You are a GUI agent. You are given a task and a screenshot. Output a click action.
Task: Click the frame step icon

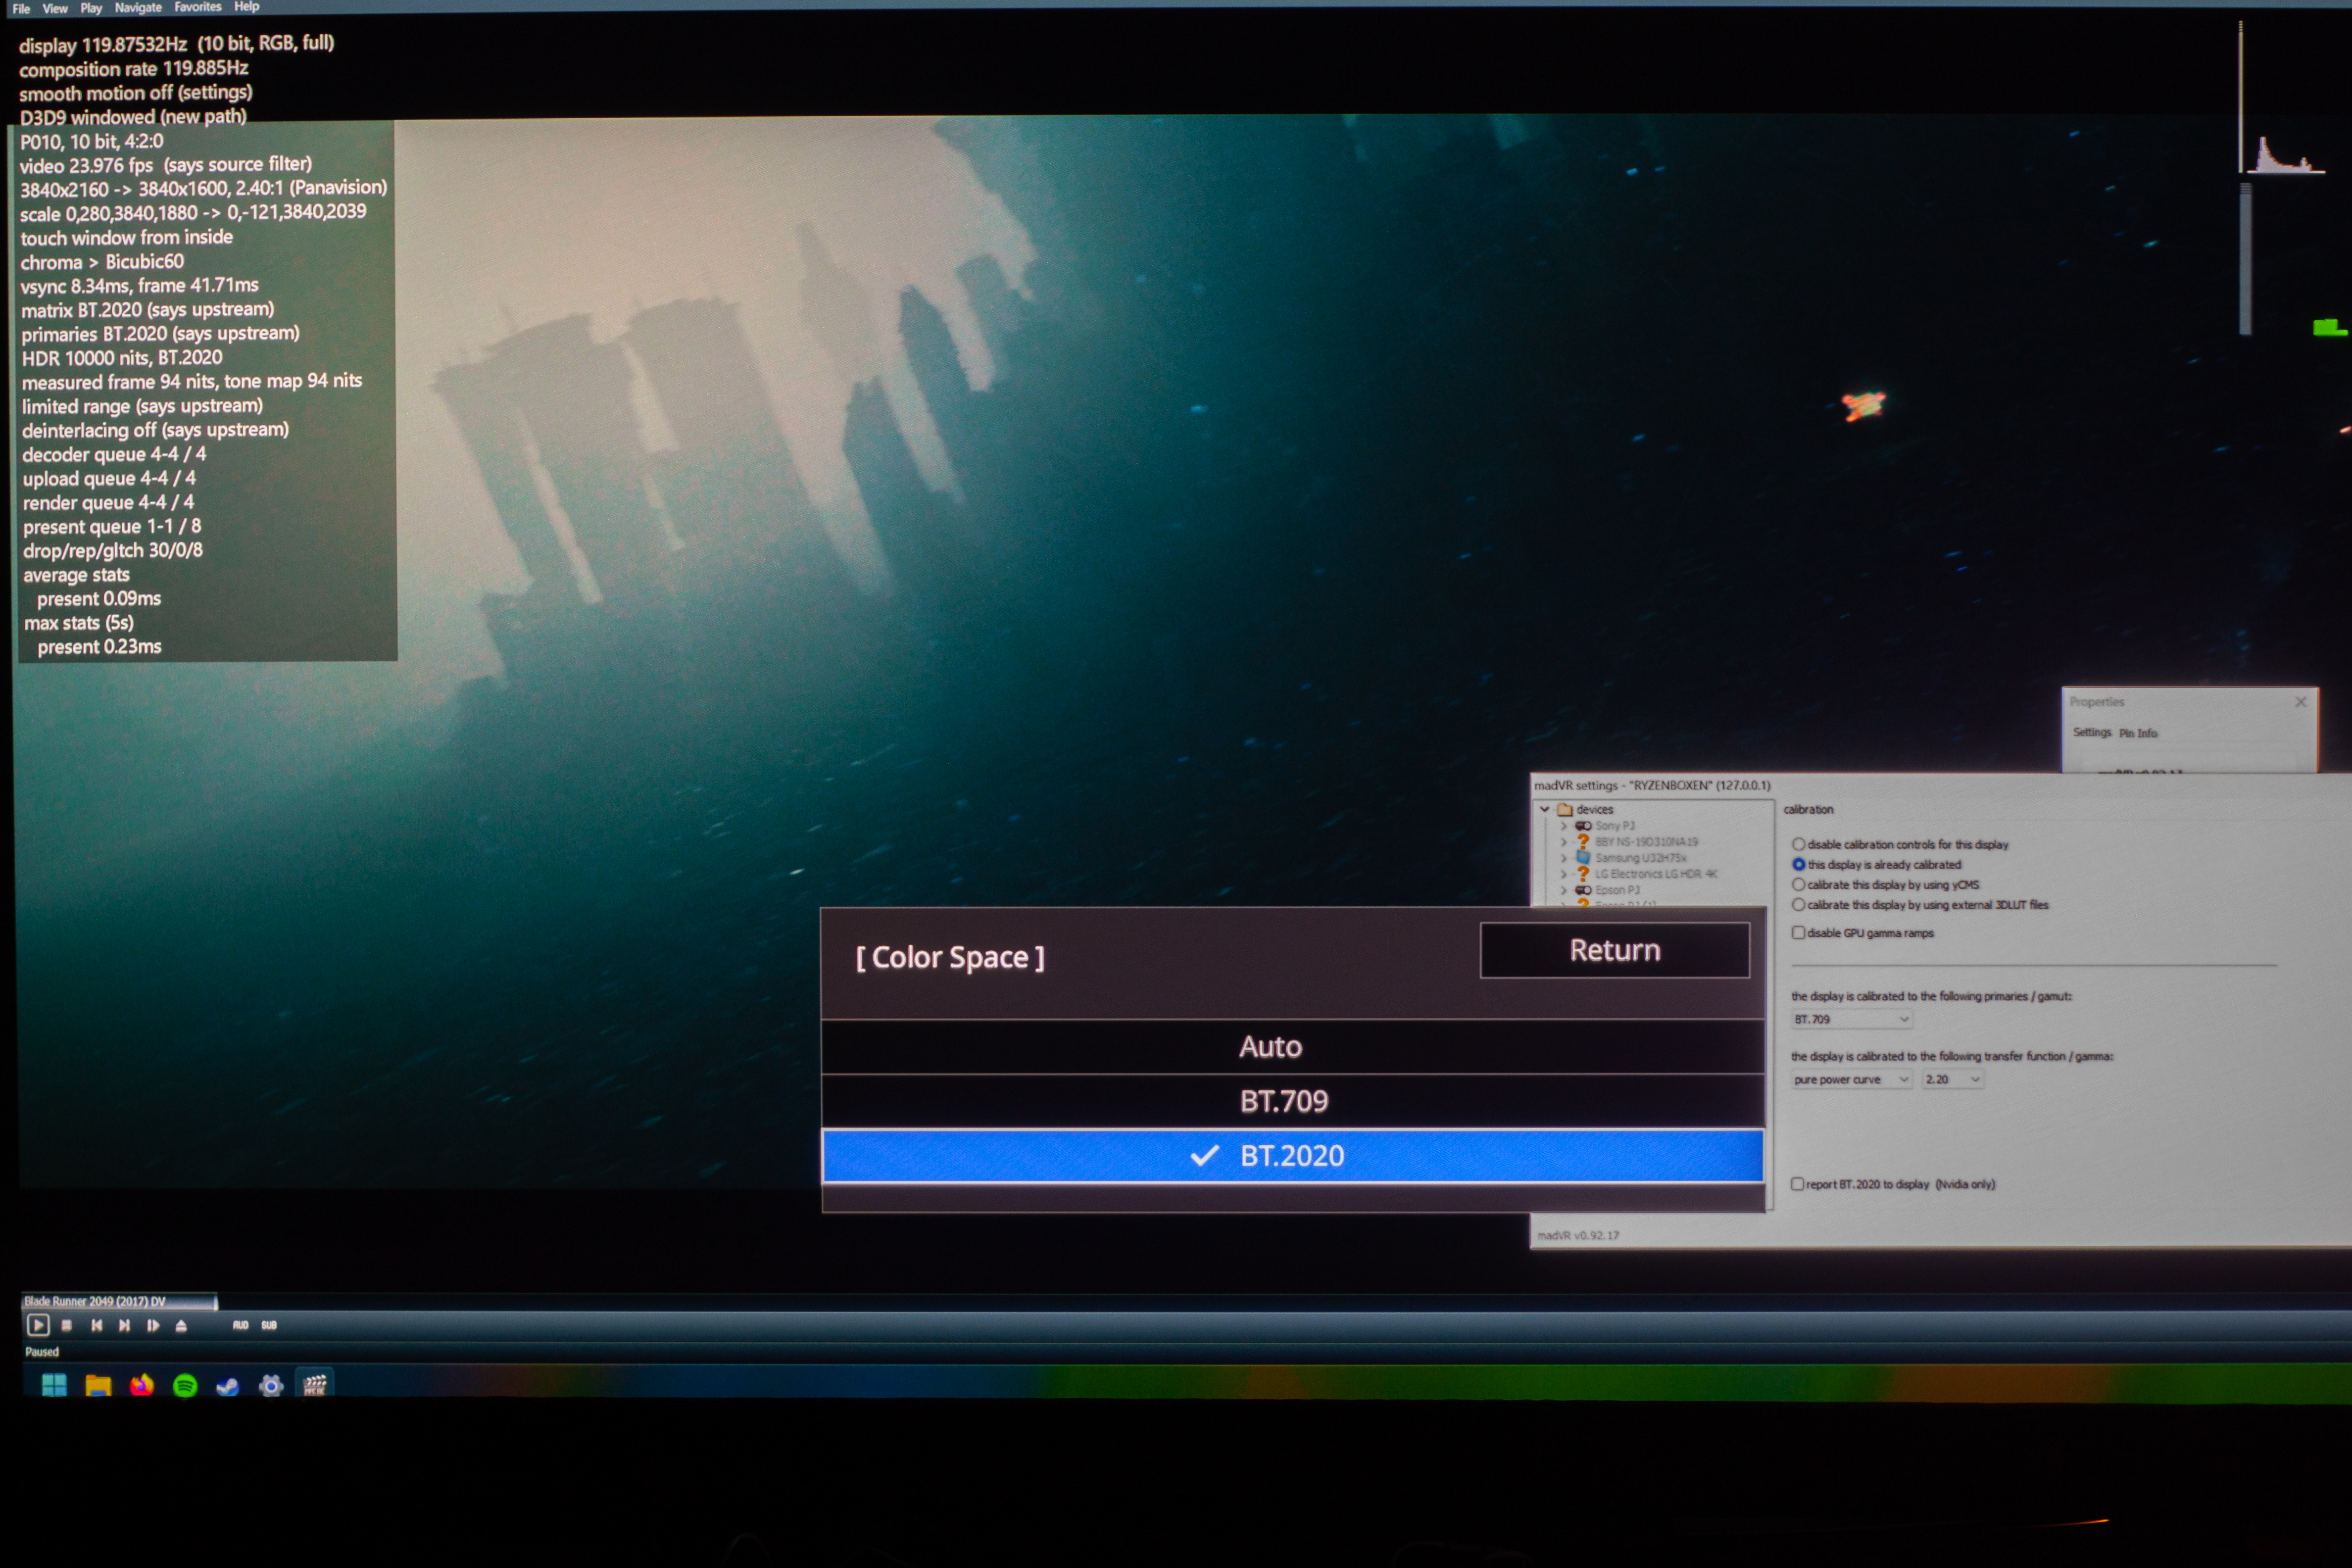[153, 1325]
